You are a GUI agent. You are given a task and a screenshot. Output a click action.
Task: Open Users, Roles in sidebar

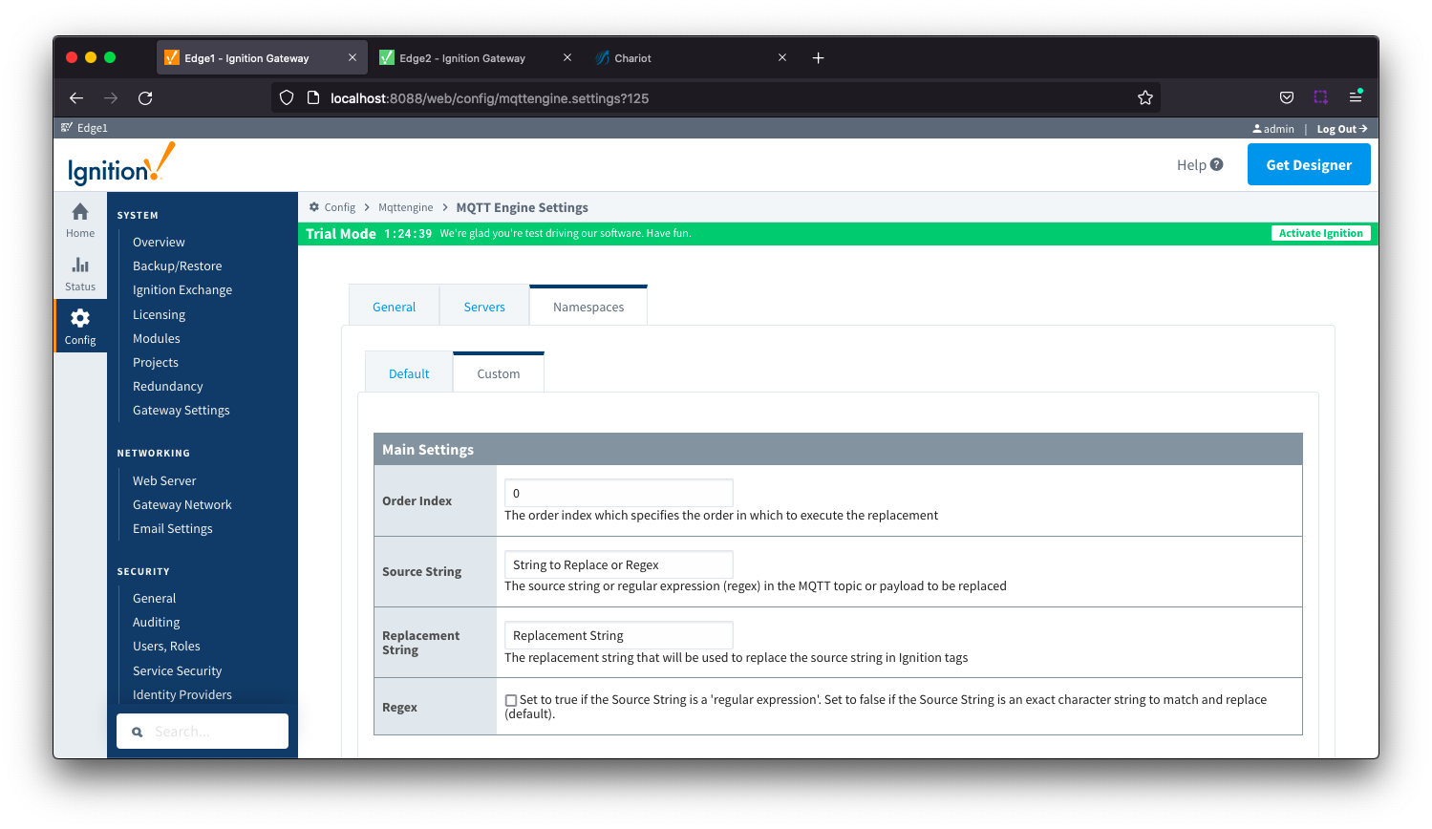166,646
